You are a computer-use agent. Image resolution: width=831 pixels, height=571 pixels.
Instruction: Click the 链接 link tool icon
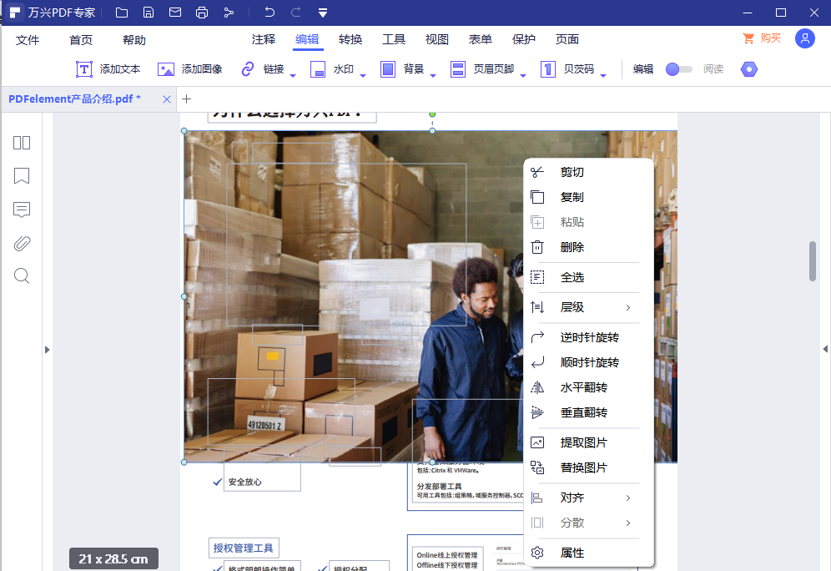[246, 69]
